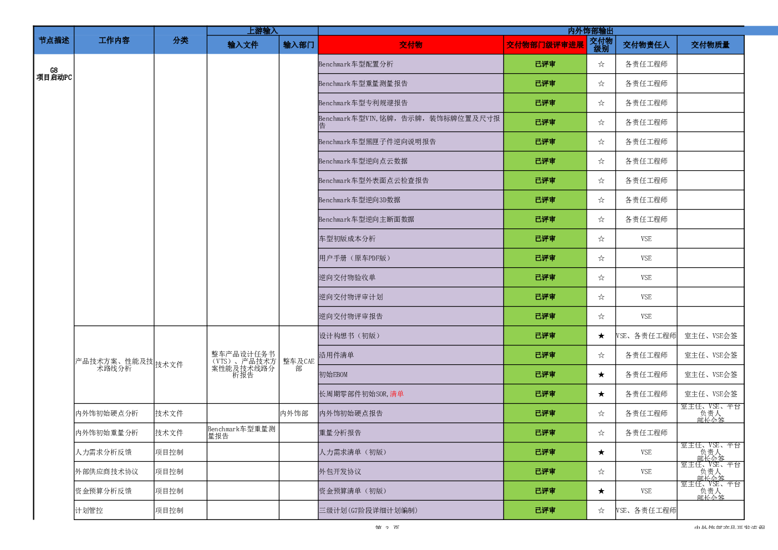Viewport: 778px width, 550px height.
Task: Select the filled star for 资金预算清单（初版）
Action: [x=601, y=491]
